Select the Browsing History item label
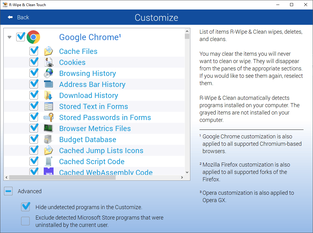 (88, 73)
